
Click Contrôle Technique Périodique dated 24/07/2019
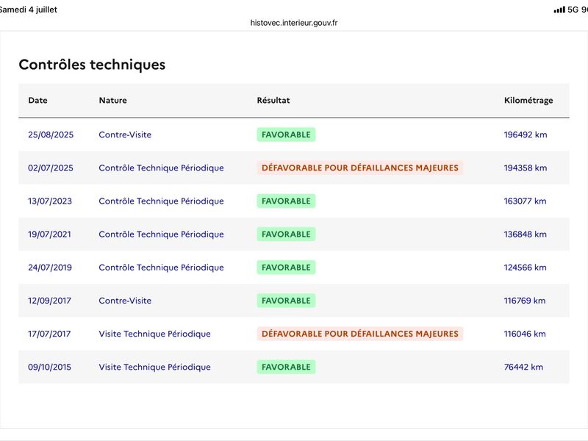tap(161, 268)
